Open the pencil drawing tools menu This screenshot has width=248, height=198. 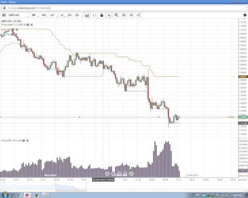click(x=62, y=15)
